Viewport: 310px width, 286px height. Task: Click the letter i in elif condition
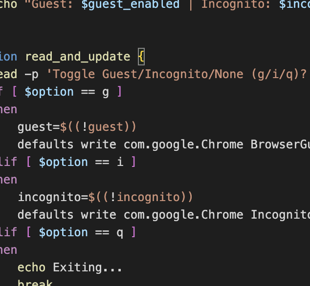tap(120, 162)
